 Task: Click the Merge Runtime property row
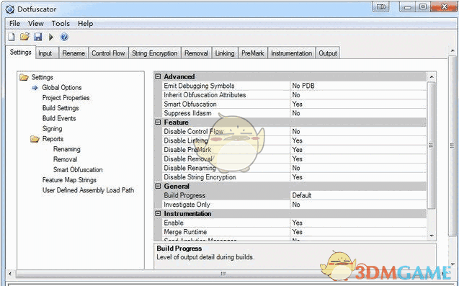tap(294, 232)
